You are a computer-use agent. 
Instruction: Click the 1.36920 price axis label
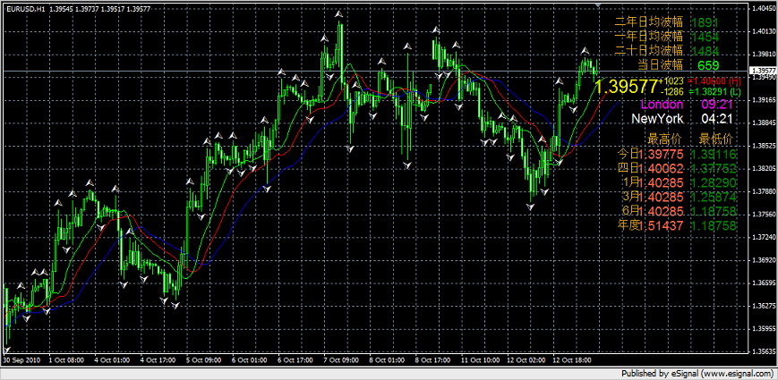click(x=765, y=260)
